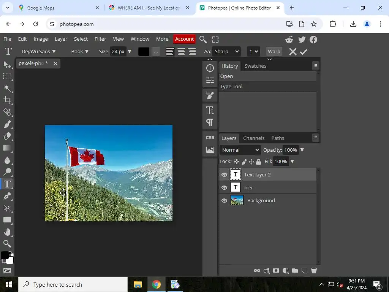Toggle lock image pixels brush icon
Screen dimensions: 389x292
point(244,162)
